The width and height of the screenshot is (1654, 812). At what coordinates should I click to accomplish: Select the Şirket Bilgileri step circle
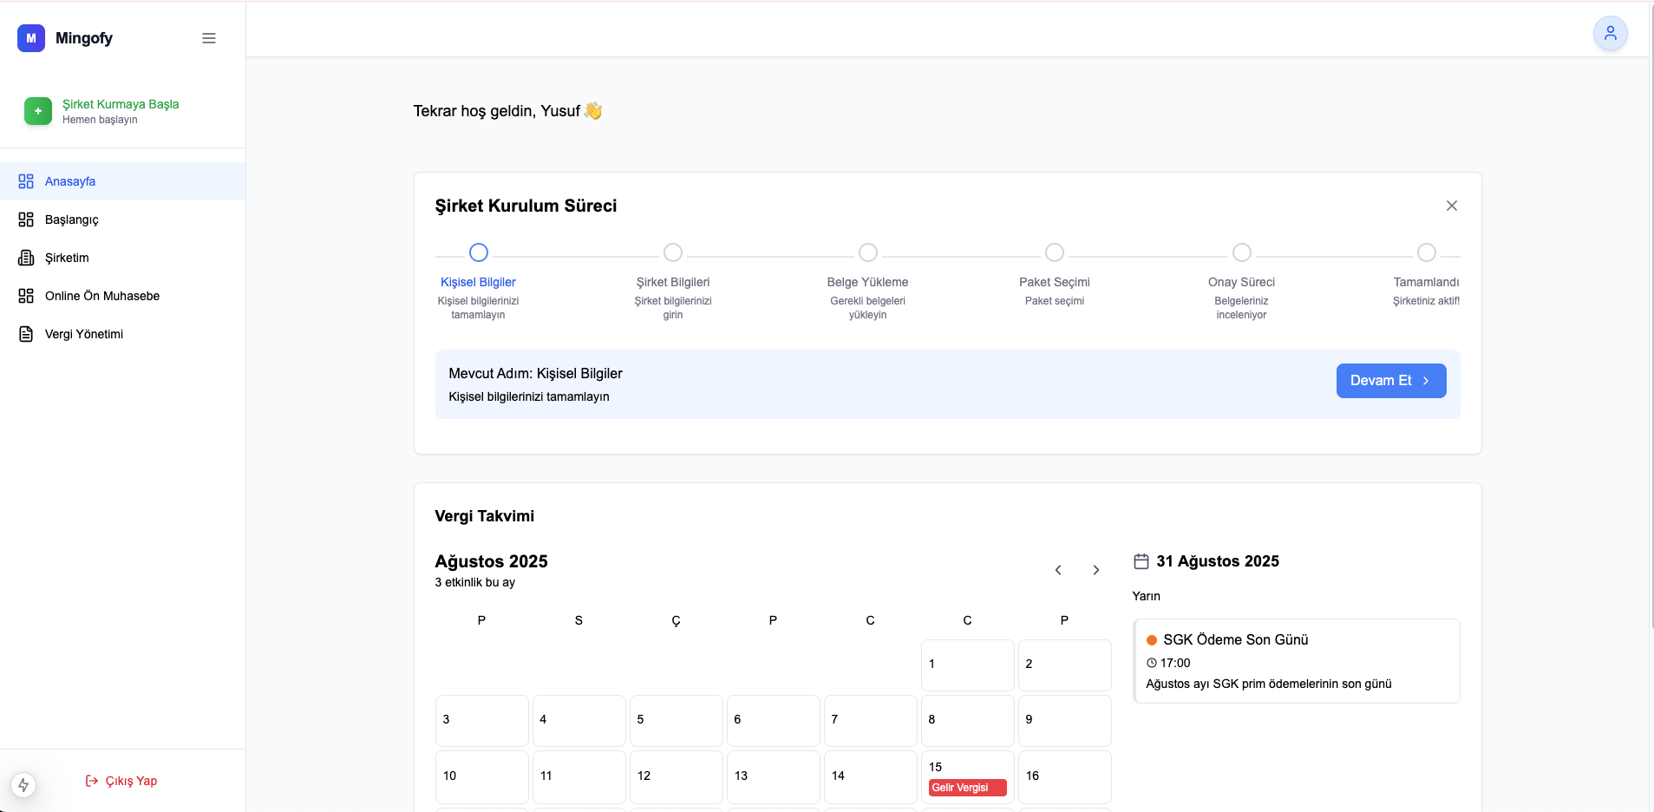point(672,252)
